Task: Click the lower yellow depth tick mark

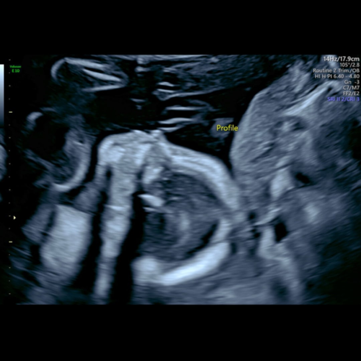Action: (x=10, y=242)
